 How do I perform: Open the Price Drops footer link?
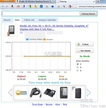pyautogui.click(x=38, y=104)
